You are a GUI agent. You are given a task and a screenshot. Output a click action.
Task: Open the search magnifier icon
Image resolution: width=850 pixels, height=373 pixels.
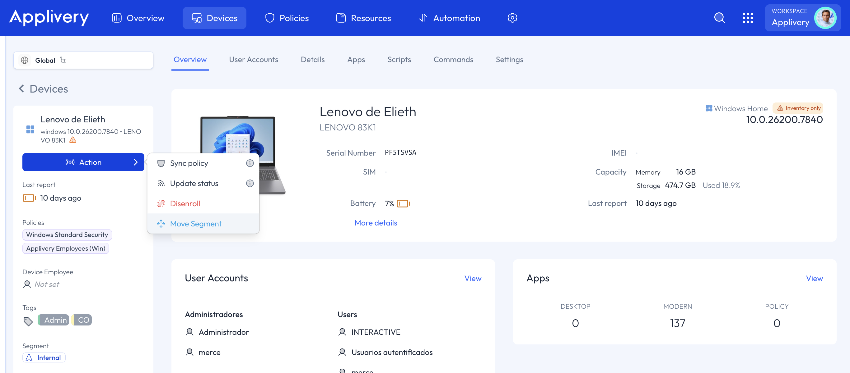719,18
